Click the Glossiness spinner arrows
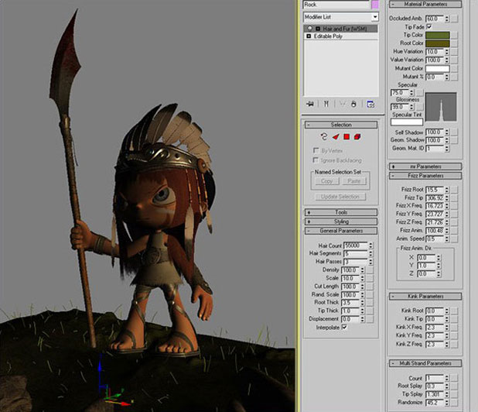 (411, 107)
